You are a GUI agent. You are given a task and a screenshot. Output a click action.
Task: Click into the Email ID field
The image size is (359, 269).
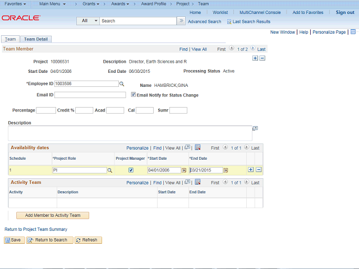90,95
